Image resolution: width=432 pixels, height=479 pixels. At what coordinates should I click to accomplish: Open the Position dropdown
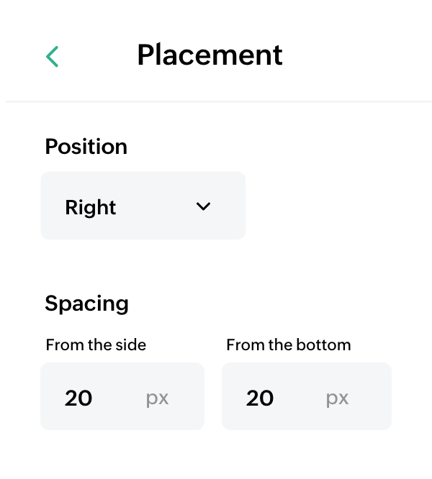pos(143,206)
